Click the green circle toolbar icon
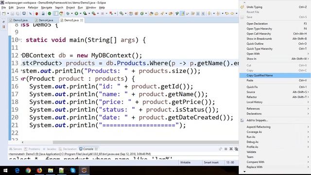311x175 pixels. click(x=50, y=14)
